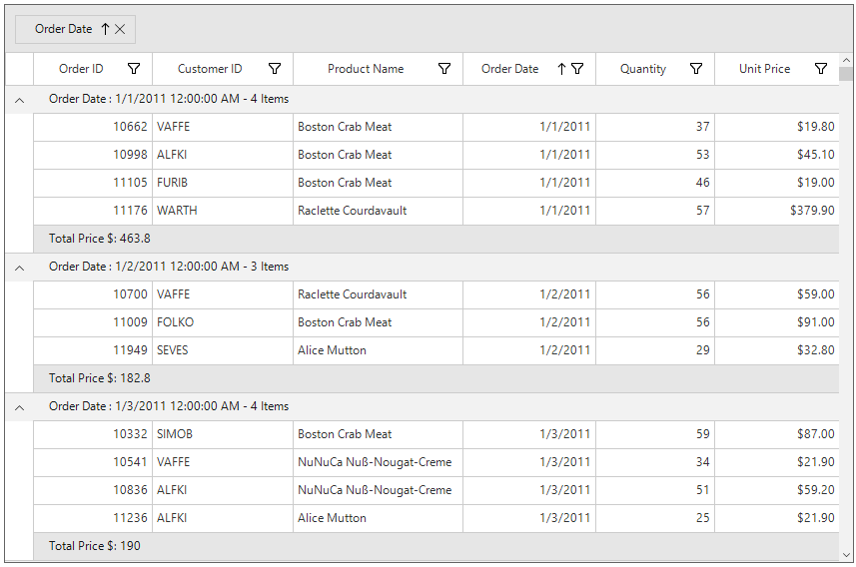Select order ID 10700 cell
856x567 pixels.
tap(93, 294)
